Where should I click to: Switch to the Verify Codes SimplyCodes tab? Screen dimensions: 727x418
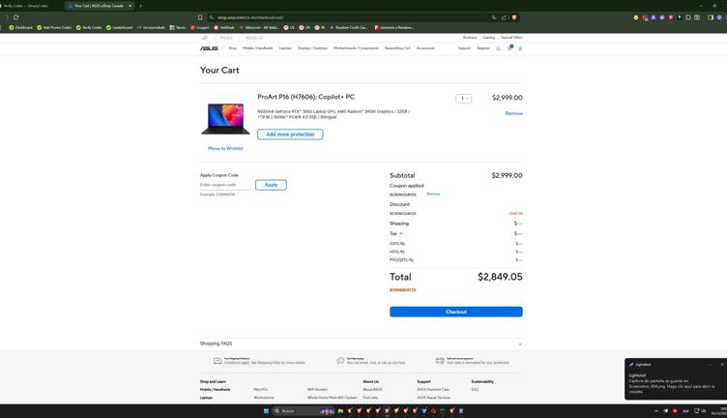point(26,6)
